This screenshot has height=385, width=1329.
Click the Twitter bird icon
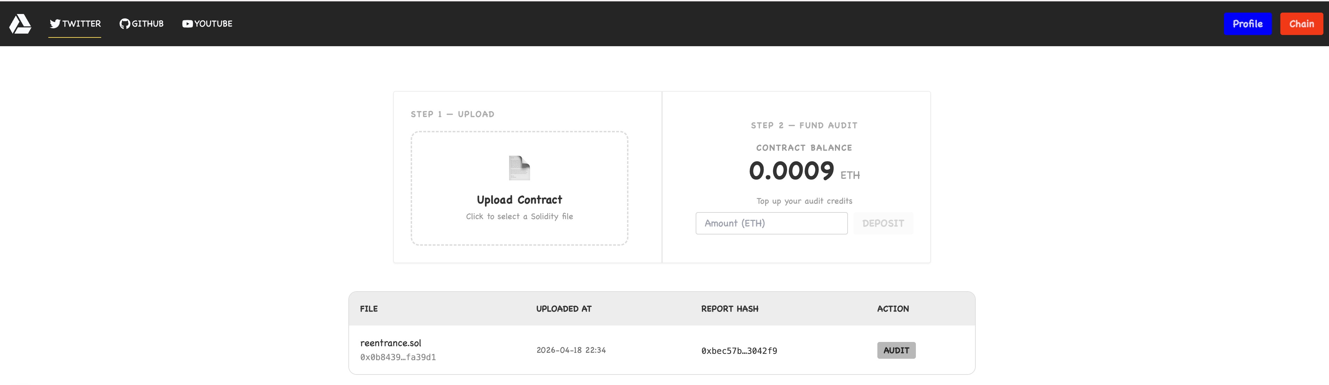55,24
